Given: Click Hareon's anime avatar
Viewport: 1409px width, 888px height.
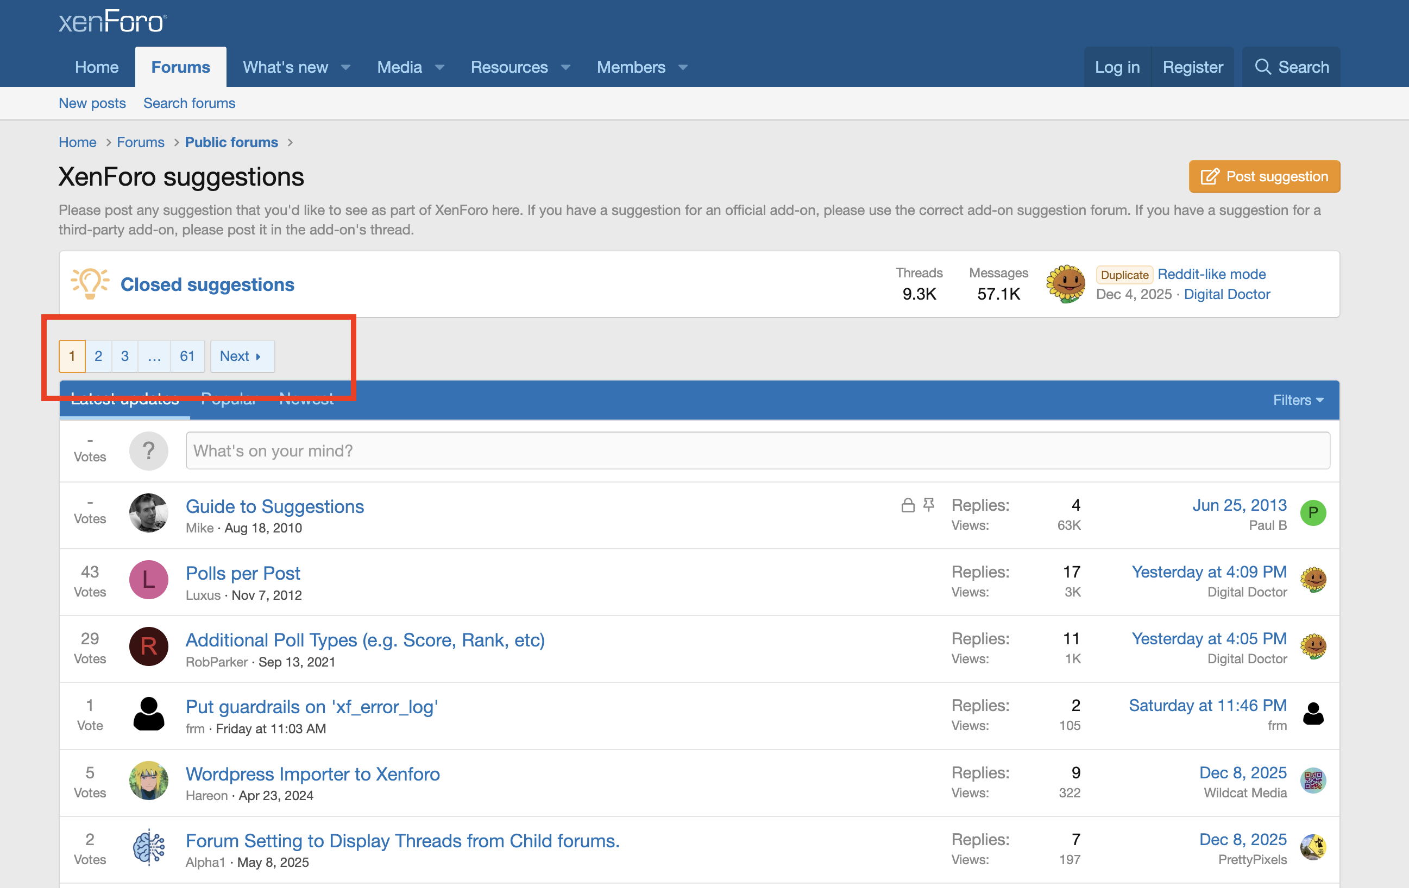Looking at the screenshot, I should pos(149,781).
